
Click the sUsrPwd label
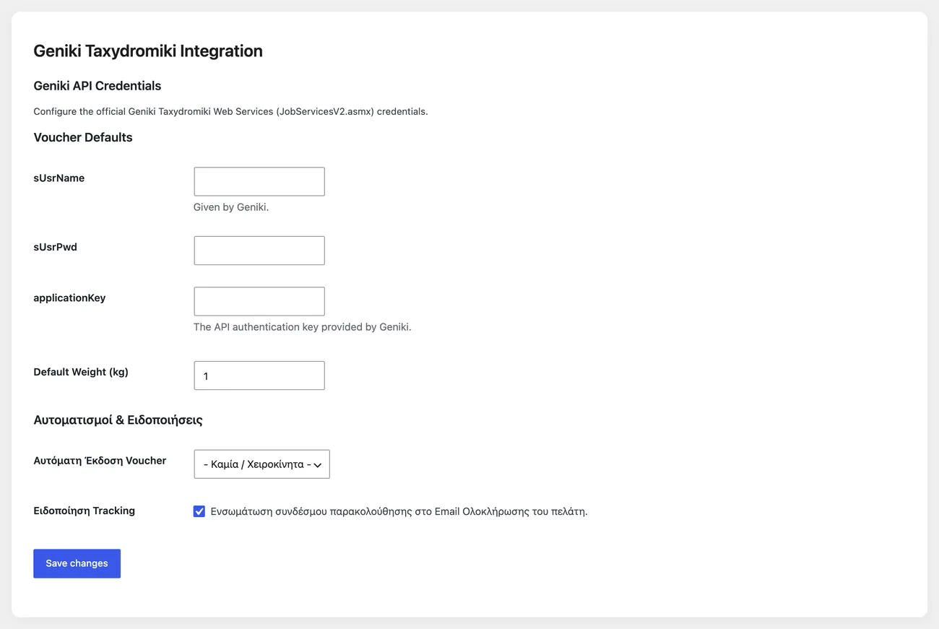[56, 247]
